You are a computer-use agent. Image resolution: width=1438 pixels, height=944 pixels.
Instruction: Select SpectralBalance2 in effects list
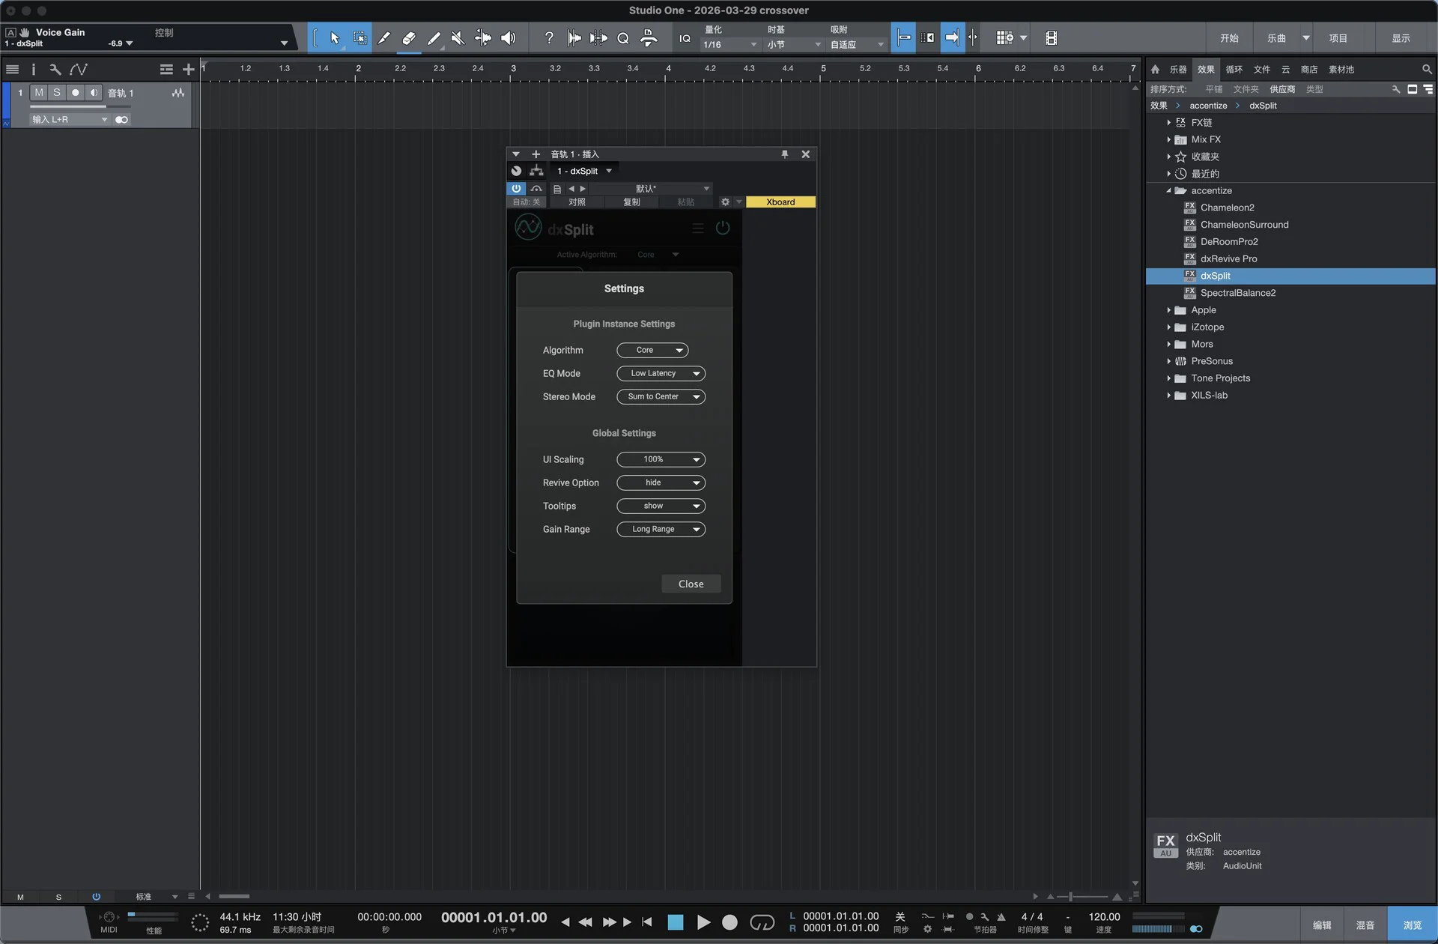pyautogui.click(x=1237, y=293)
